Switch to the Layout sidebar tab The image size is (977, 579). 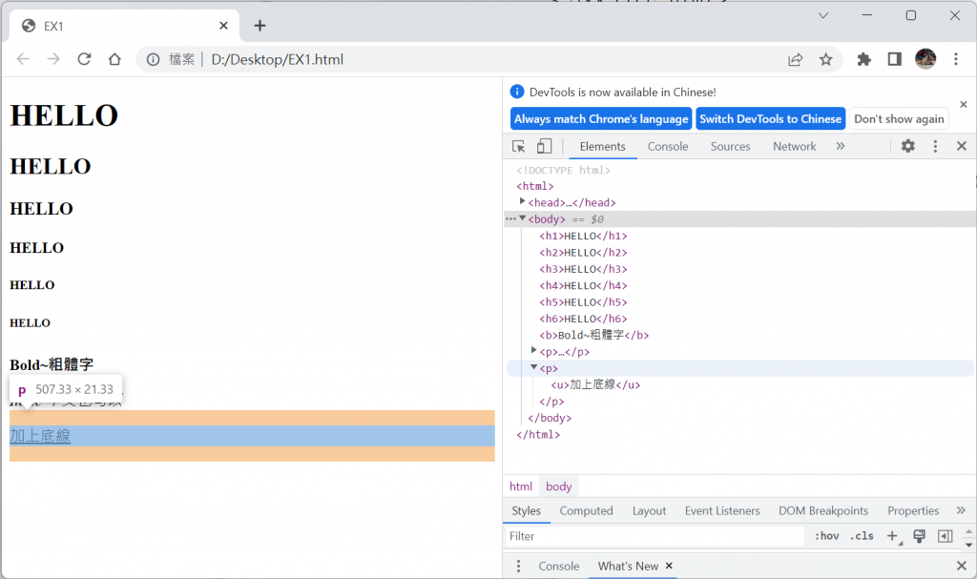pos(649,510)
